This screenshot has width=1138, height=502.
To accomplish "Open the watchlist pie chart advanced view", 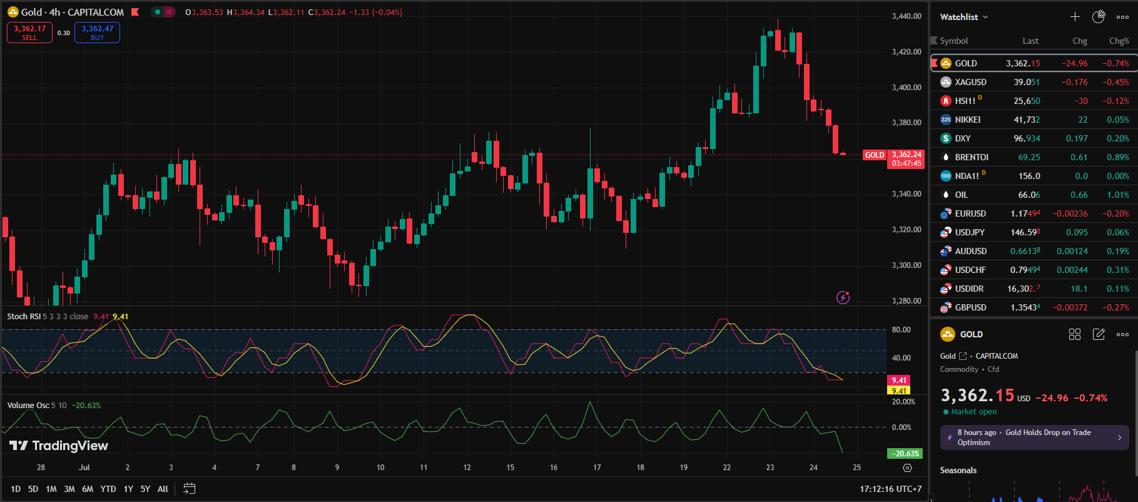I will pos(1099,17).
